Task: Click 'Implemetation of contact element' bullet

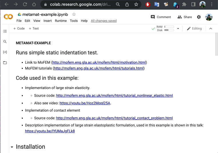Action: coord(53,110)
